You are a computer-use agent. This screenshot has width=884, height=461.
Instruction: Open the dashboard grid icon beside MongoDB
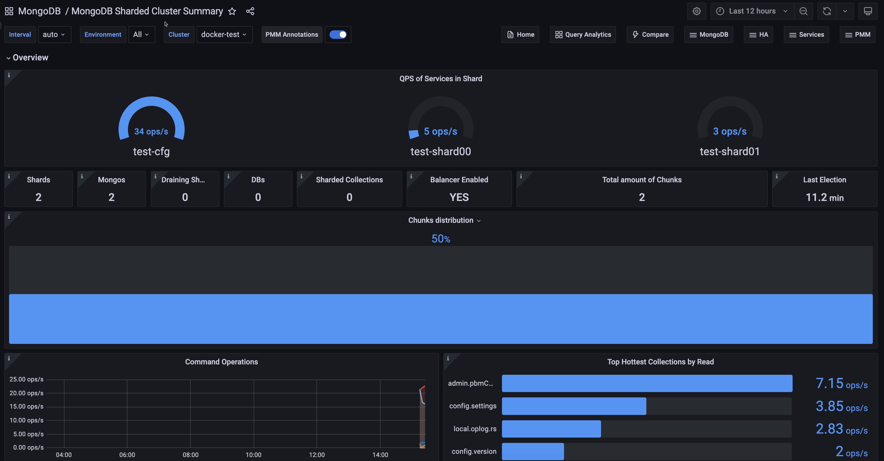[x=9, y=11]
